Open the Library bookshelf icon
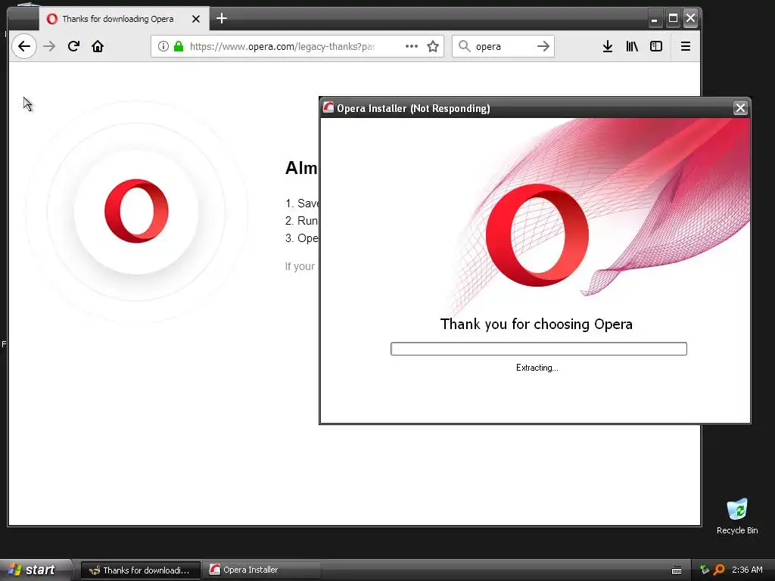This screenshot has height=581, width=775. [x=632, y=46]
